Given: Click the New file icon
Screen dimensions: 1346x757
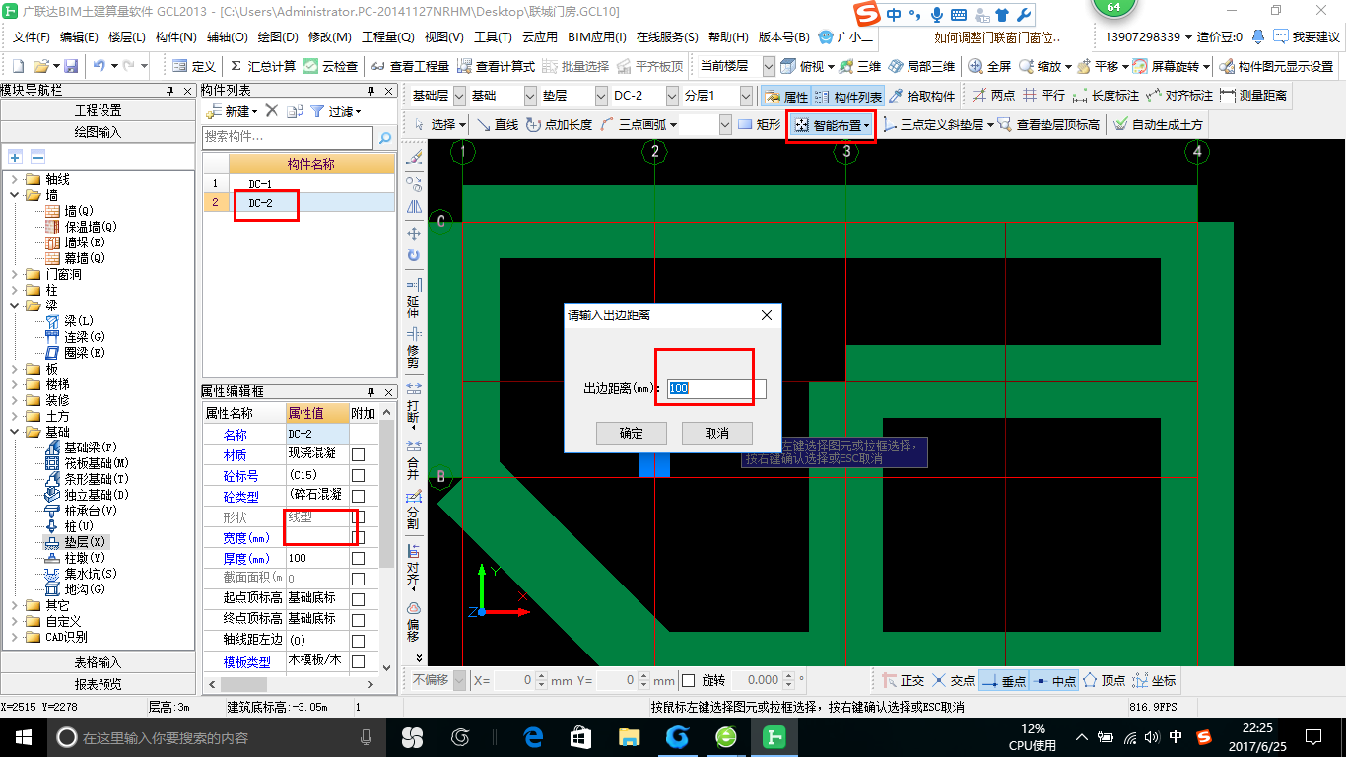Looking at the screenshot, I should tap(18, 66).
